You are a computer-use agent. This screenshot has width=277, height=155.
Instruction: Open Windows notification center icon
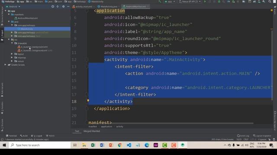pos(271,145)
